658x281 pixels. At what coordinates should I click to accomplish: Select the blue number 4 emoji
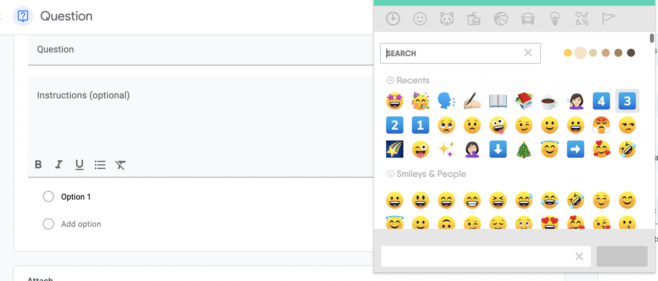click(x=601, y=101)
